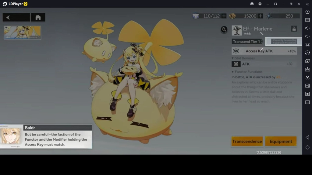
Task: Select the Marlene functor thumbnail
Action: click(x=22, y=33)
